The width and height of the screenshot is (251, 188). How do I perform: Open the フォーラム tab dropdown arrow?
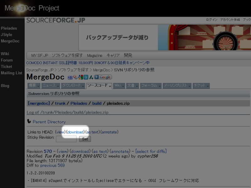160,87
